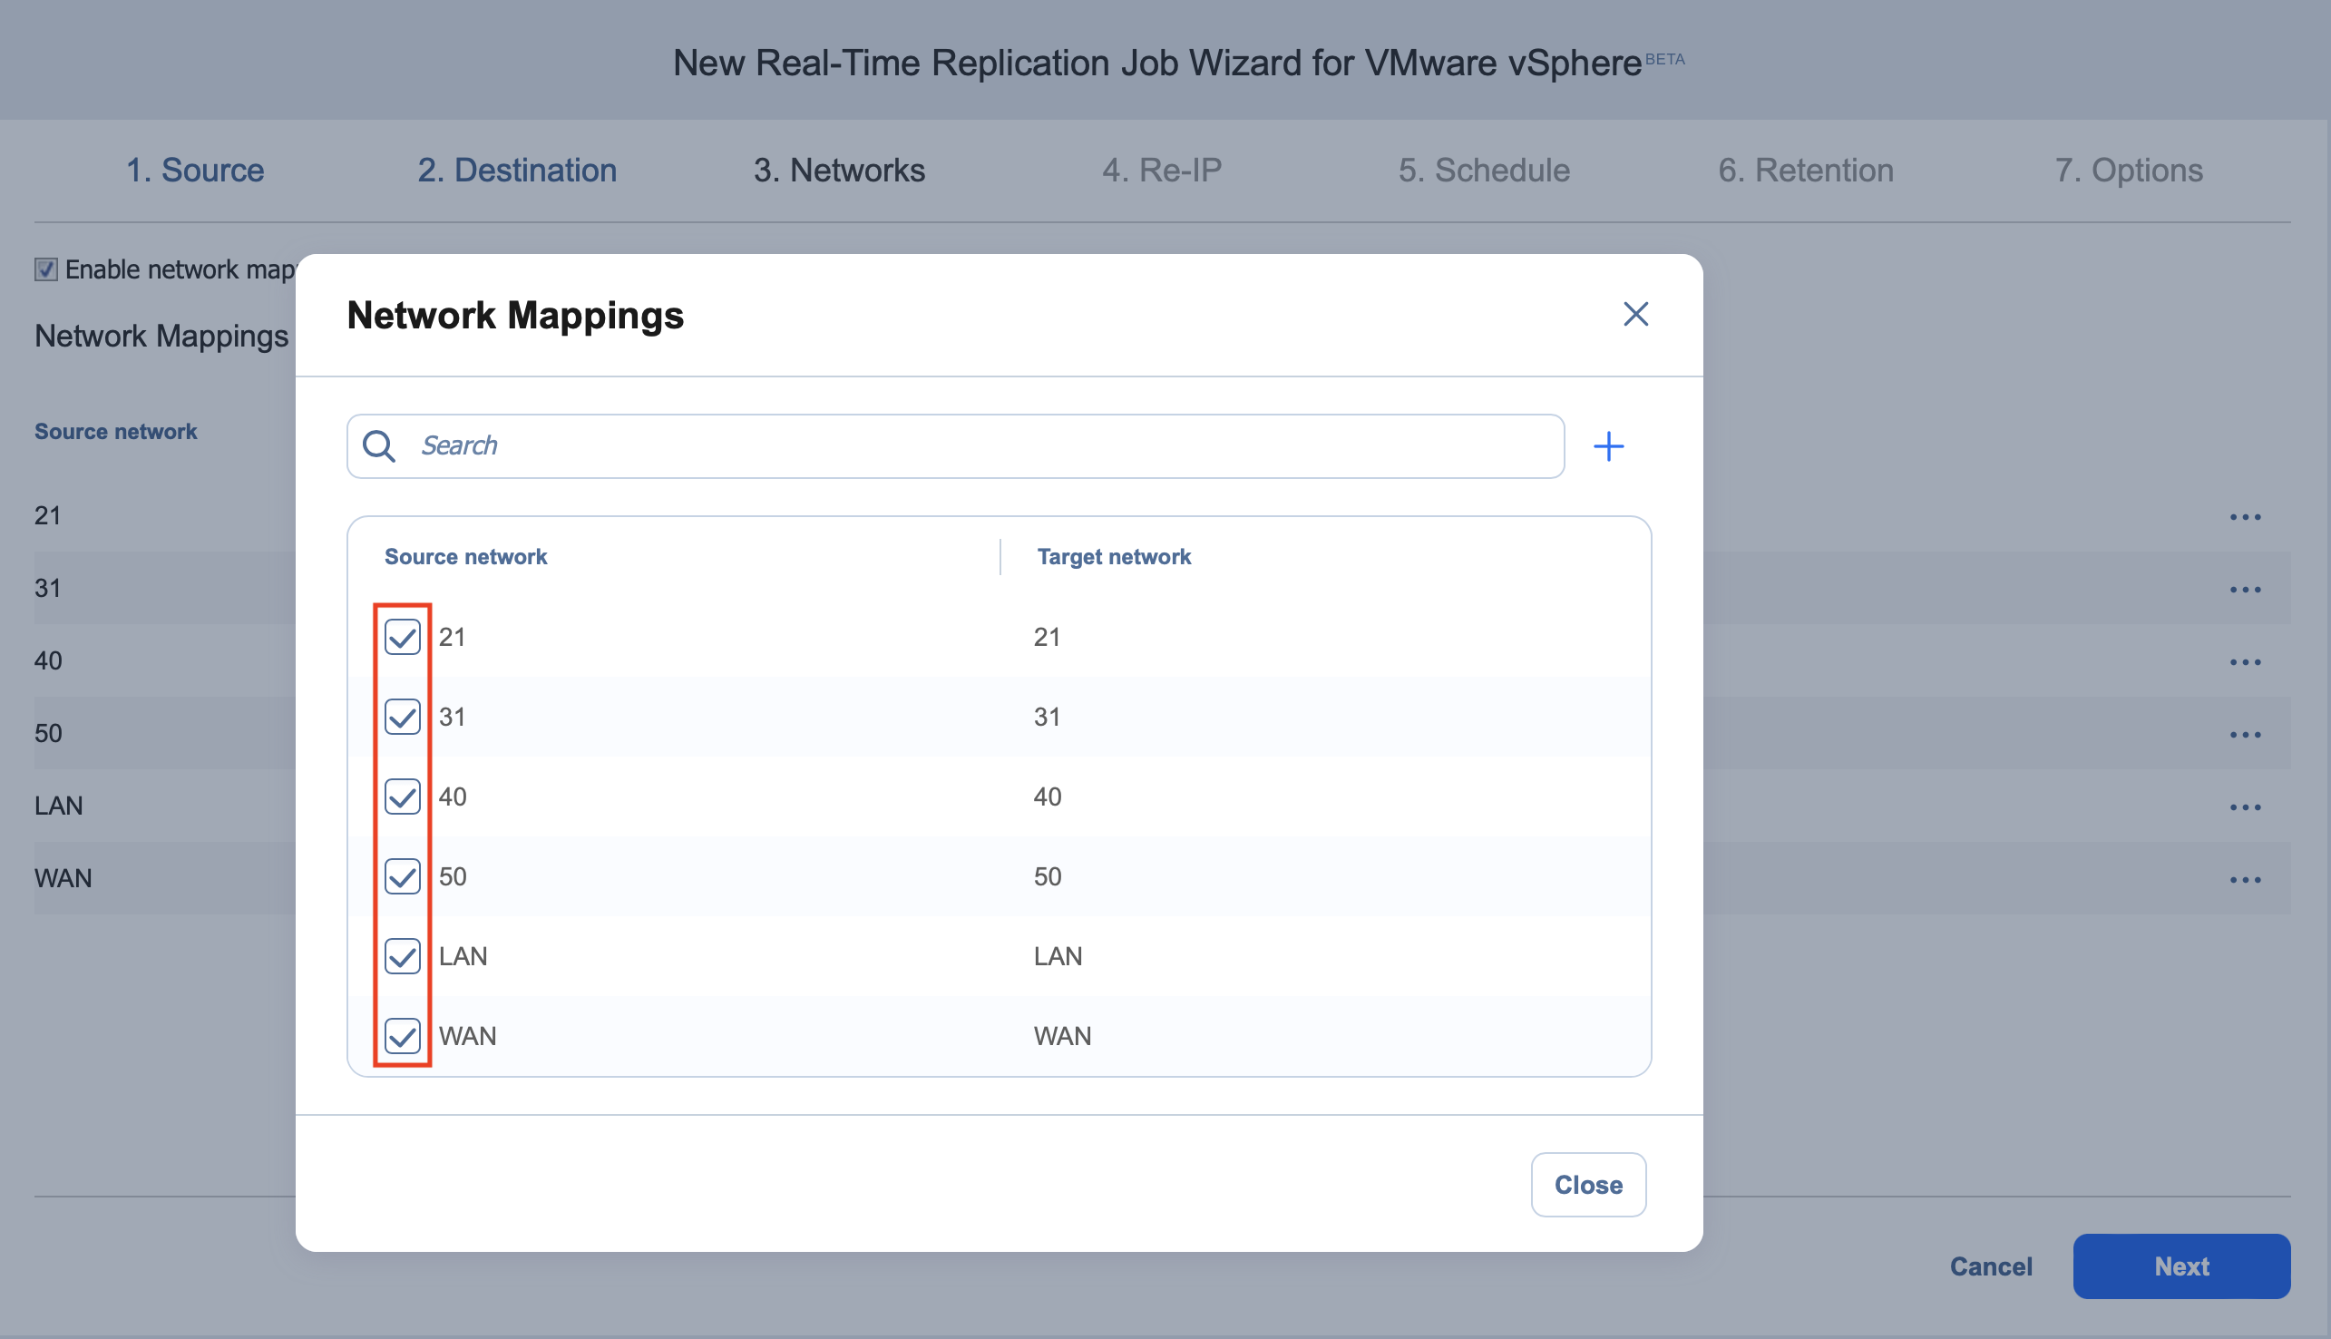
Task: Sort by the Target network column header
Action: [x=1114, y=557]
